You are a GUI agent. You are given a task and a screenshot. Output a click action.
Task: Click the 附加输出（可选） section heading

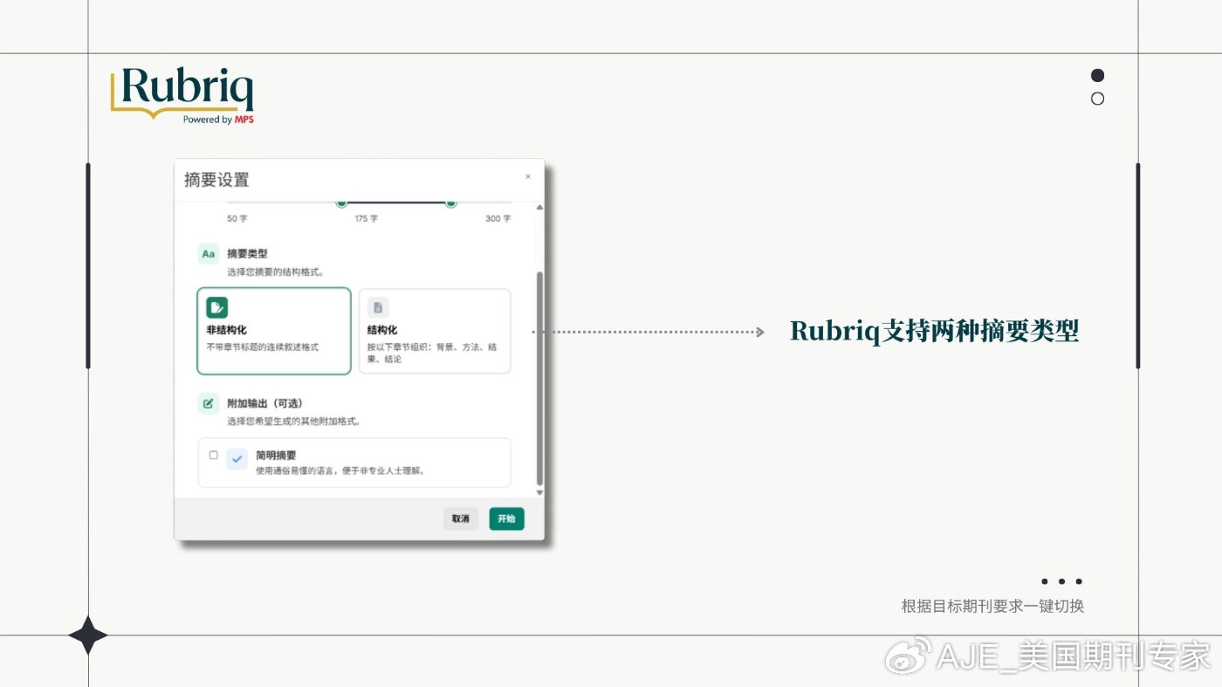pyautogui.click(x=264, y=403)
